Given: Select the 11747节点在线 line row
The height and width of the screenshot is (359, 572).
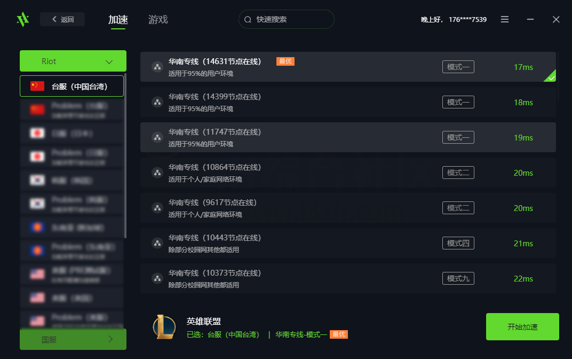Looking at the screenshot, I should [348, 137].
